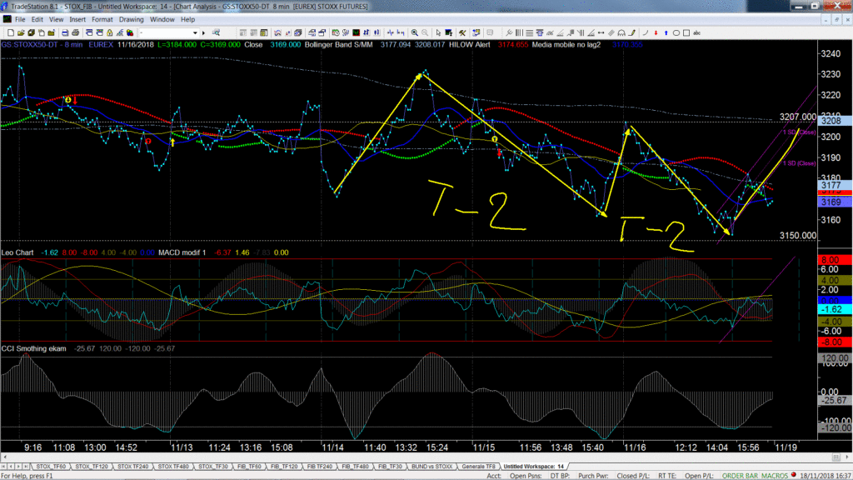
Task: Switch to the BUND vs STOXX tab
Action: click(x=432, y=467)
